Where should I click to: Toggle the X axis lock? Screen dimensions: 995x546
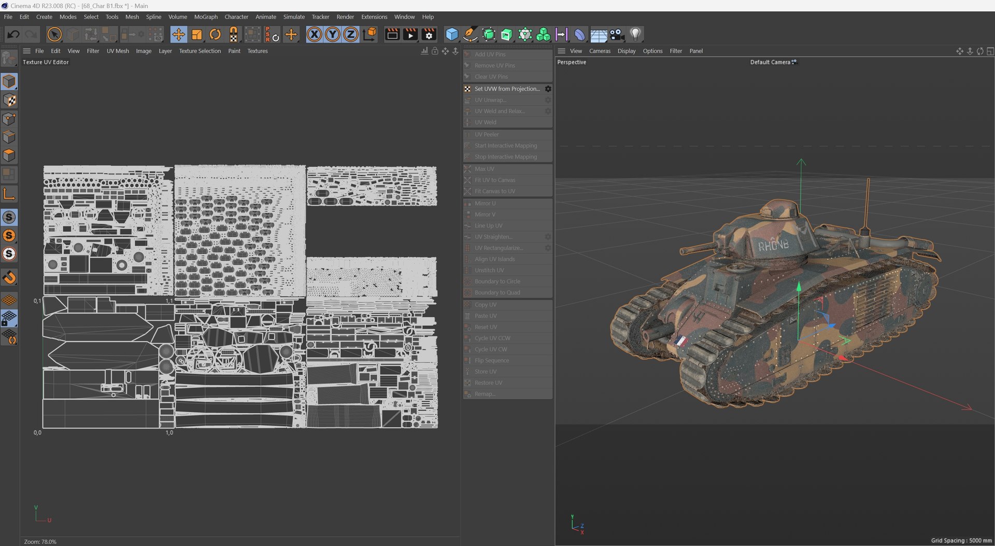(314, 35)
